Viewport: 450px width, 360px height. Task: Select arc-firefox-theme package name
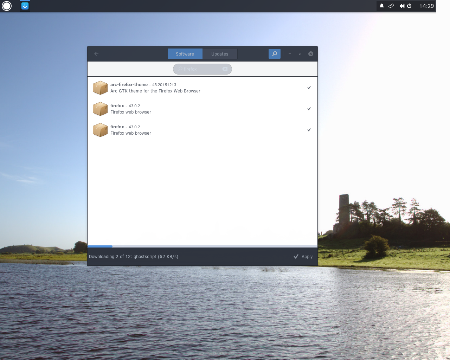tap(129, 84)
